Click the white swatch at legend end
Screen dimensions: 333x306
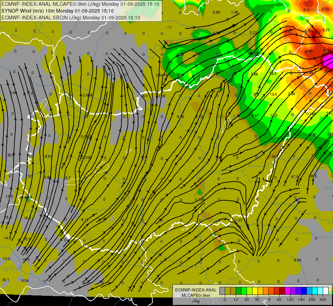point(326,291)
